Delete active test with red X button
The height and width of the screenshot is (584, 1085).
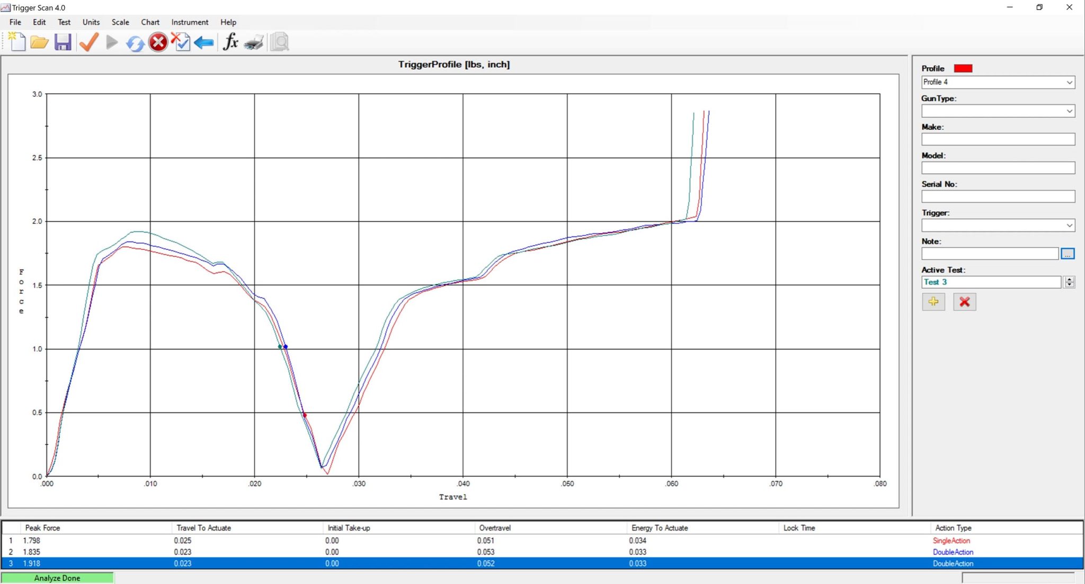coord(964,302)
